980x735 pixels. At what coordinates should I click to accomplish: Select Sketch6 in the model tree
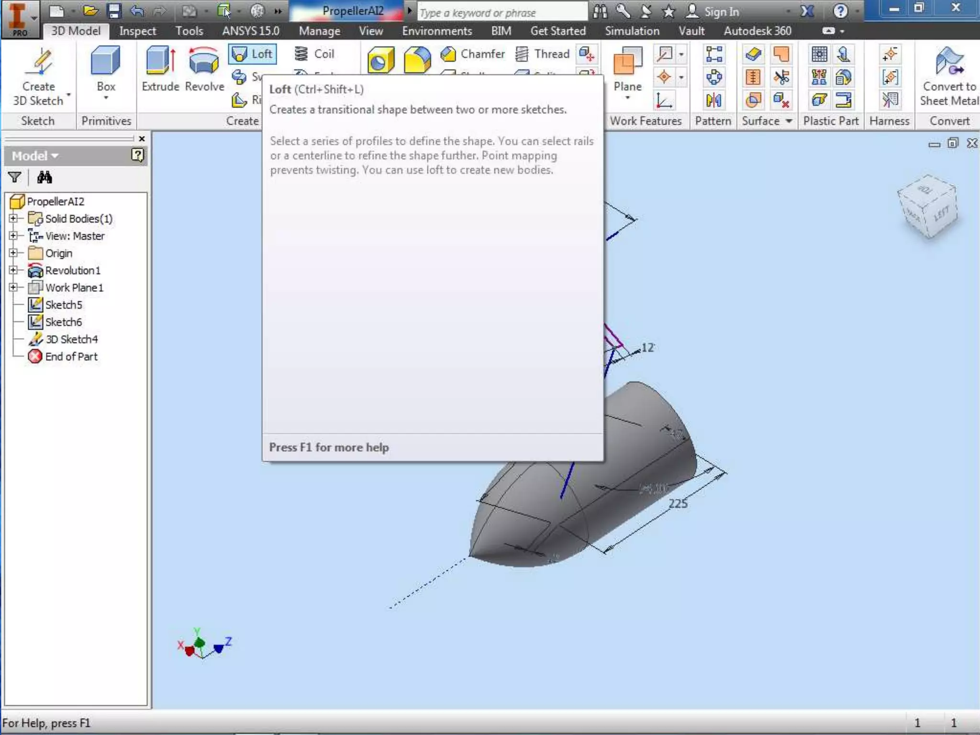click(x=63, y=322)
